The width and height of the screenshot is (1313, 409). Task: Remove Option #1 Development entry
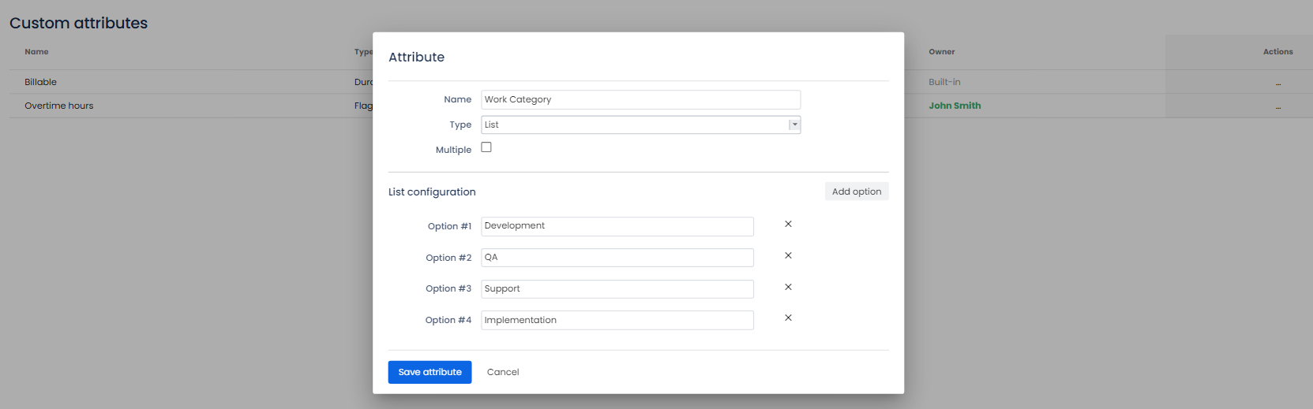788,225
